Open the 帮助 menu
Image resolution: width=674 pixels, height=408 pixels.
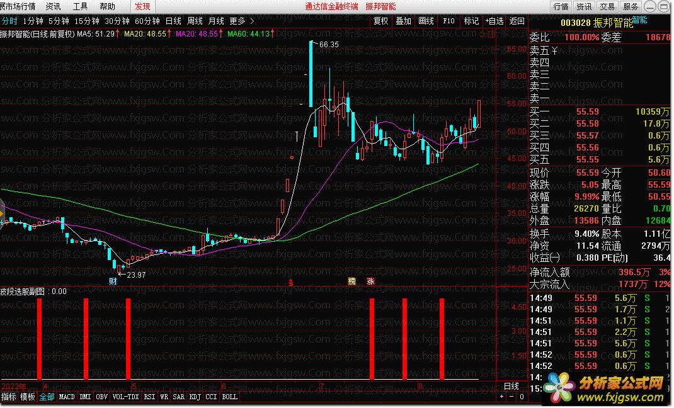pyautogui.click(x=107, y=6)
